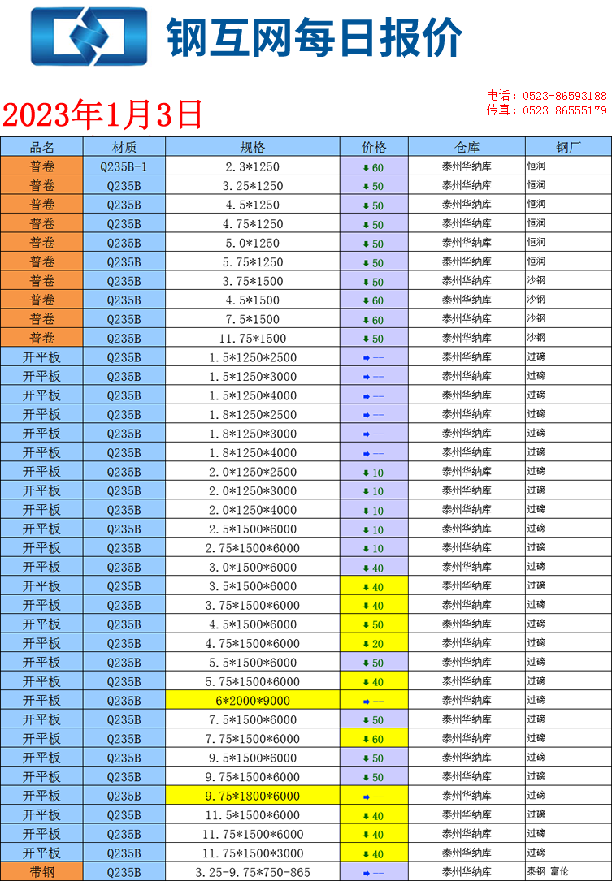The image size is (612, 881).
Task: Select the spec cell 2.0*1250*4000
Action: (253, 510)
